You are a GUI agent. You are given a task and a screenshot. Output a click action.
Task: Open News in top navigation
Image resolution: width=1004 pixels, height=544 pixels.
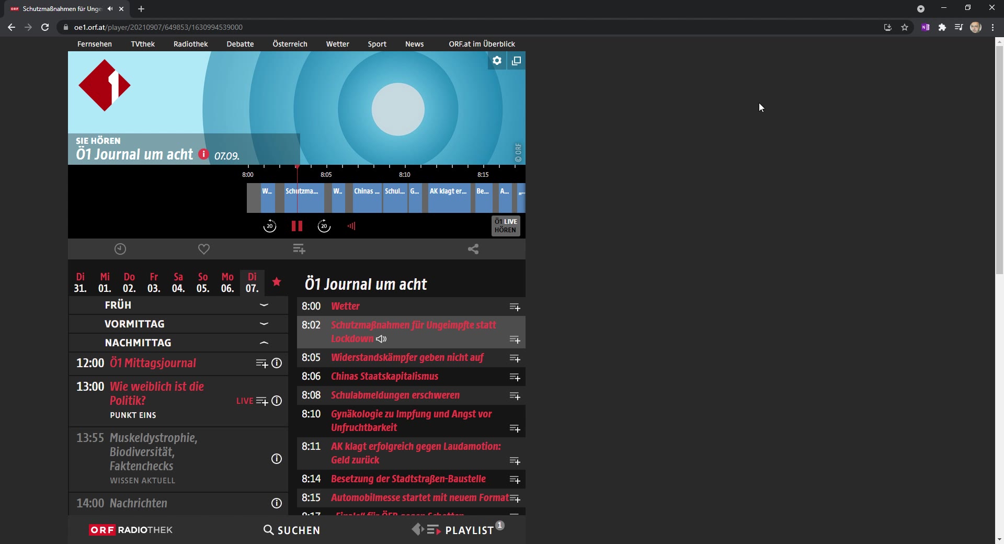(x=415, y=44)
